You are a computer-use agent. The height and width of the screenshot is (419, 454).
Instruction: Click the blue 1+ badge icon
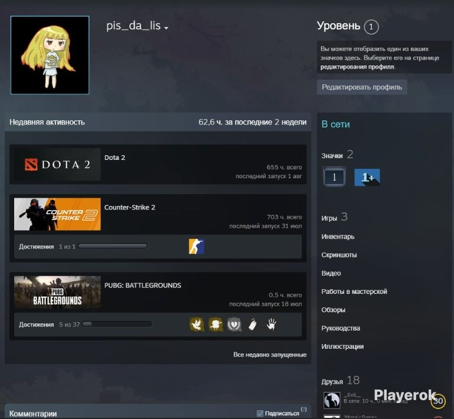[x=367, y=177]
